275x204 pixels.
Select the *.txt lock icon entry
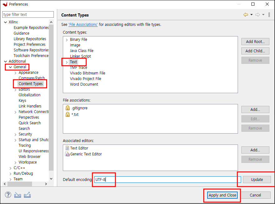(x=68, y=114)
